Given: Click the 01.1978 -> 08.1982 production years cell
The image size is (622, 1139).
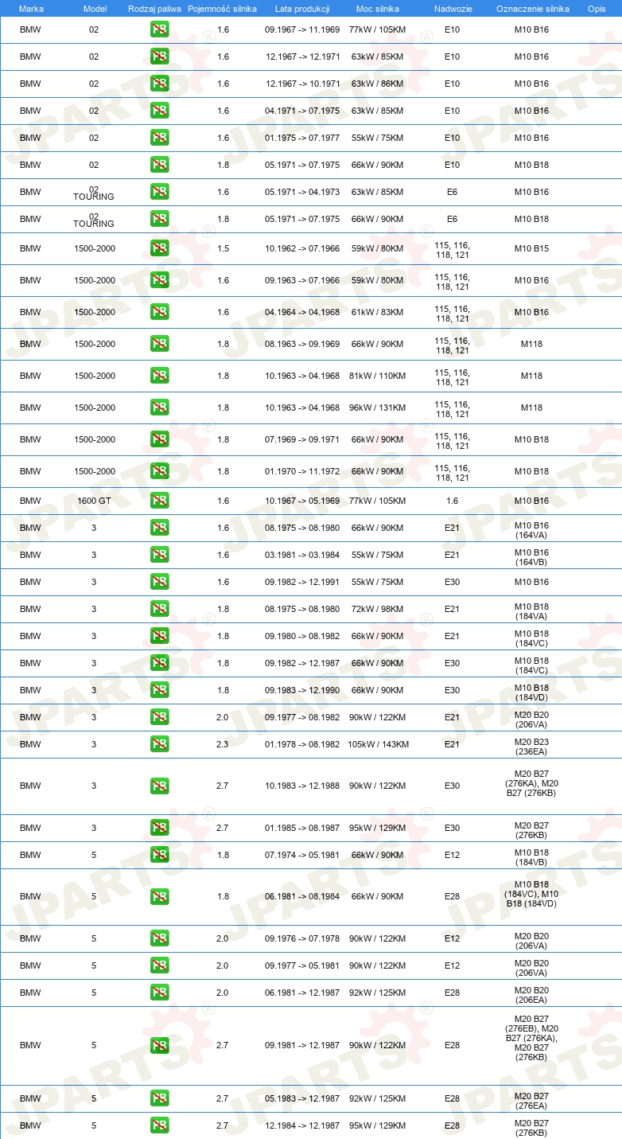Looking at the screenshot, I should (302, 744).
